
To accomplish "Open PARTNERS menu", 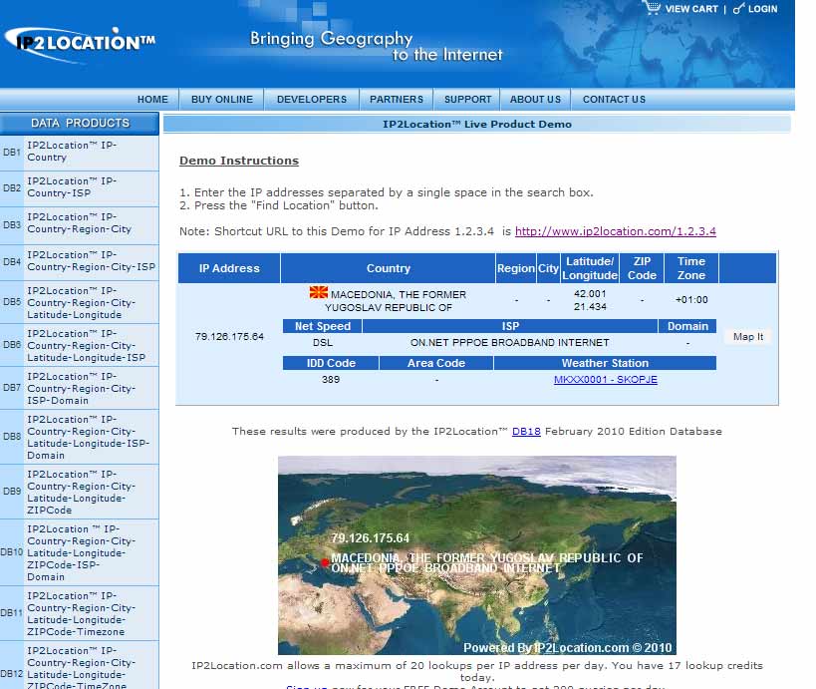I will pyautogui.click(x=396, y=100).
